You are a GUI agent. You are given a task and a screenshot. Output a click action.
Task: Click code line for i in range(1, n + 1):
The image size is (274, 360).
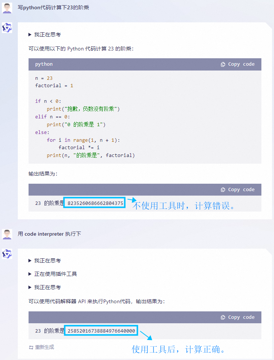[x=83, y=140]
